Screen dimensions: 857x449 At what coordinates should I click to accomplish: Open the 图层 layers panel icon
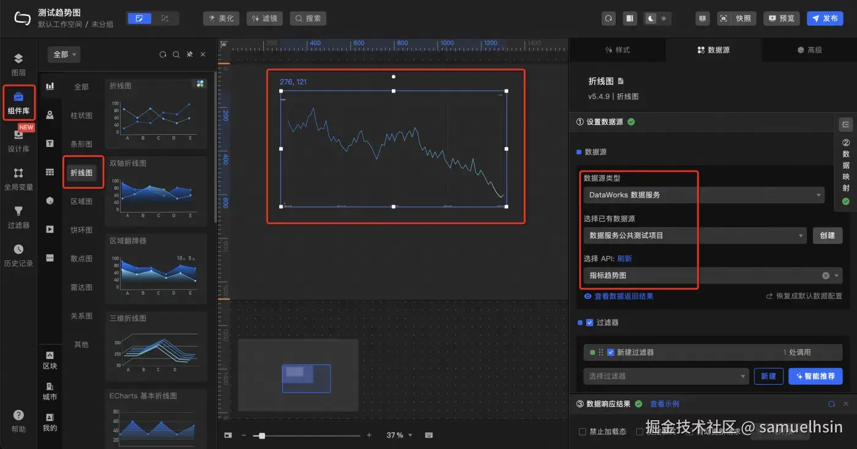click(18, 59)
